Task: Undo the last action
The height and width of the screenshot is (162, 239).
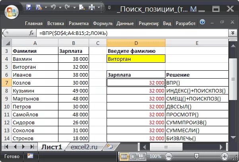Action: pos(54,7)
